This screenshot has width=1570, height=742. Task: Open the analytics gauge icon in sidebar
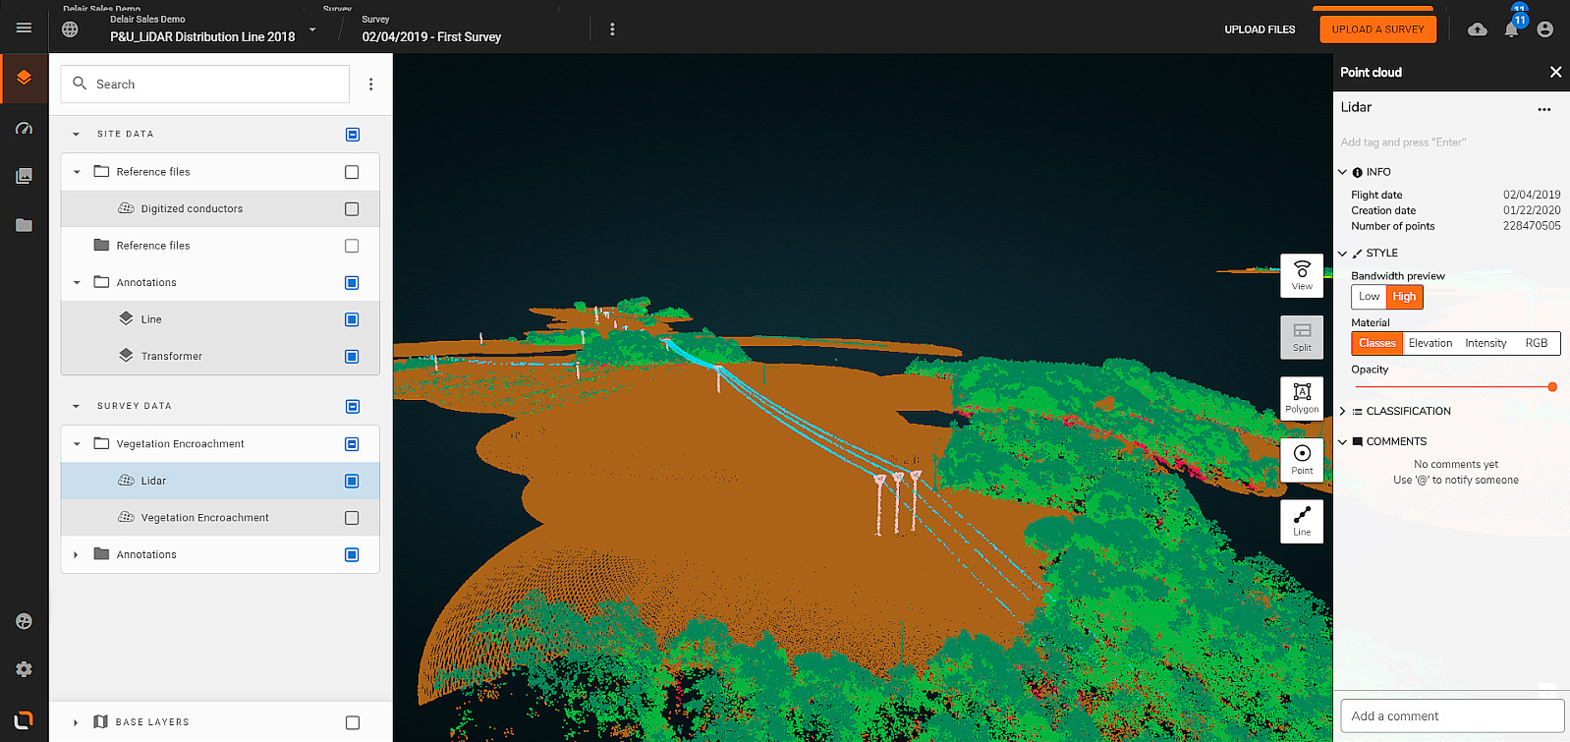(24, 129)
